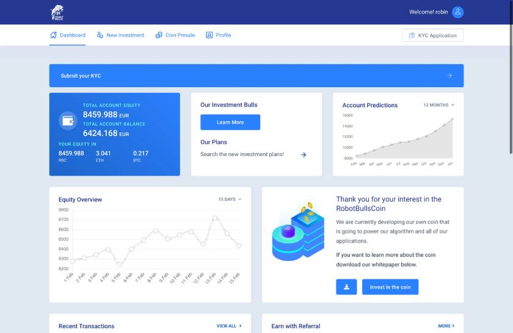The image size is (513, 333).
Task: Click the Coin Presale icon
Action: [159, 35]
